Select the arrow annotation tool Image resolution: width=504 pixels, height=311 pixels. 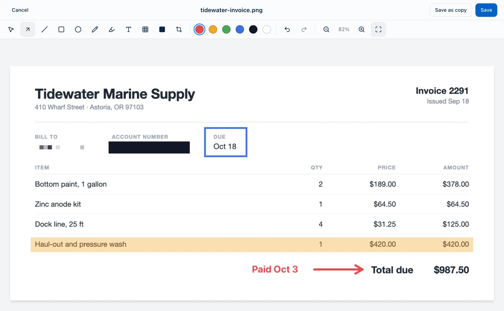[28, 29]
